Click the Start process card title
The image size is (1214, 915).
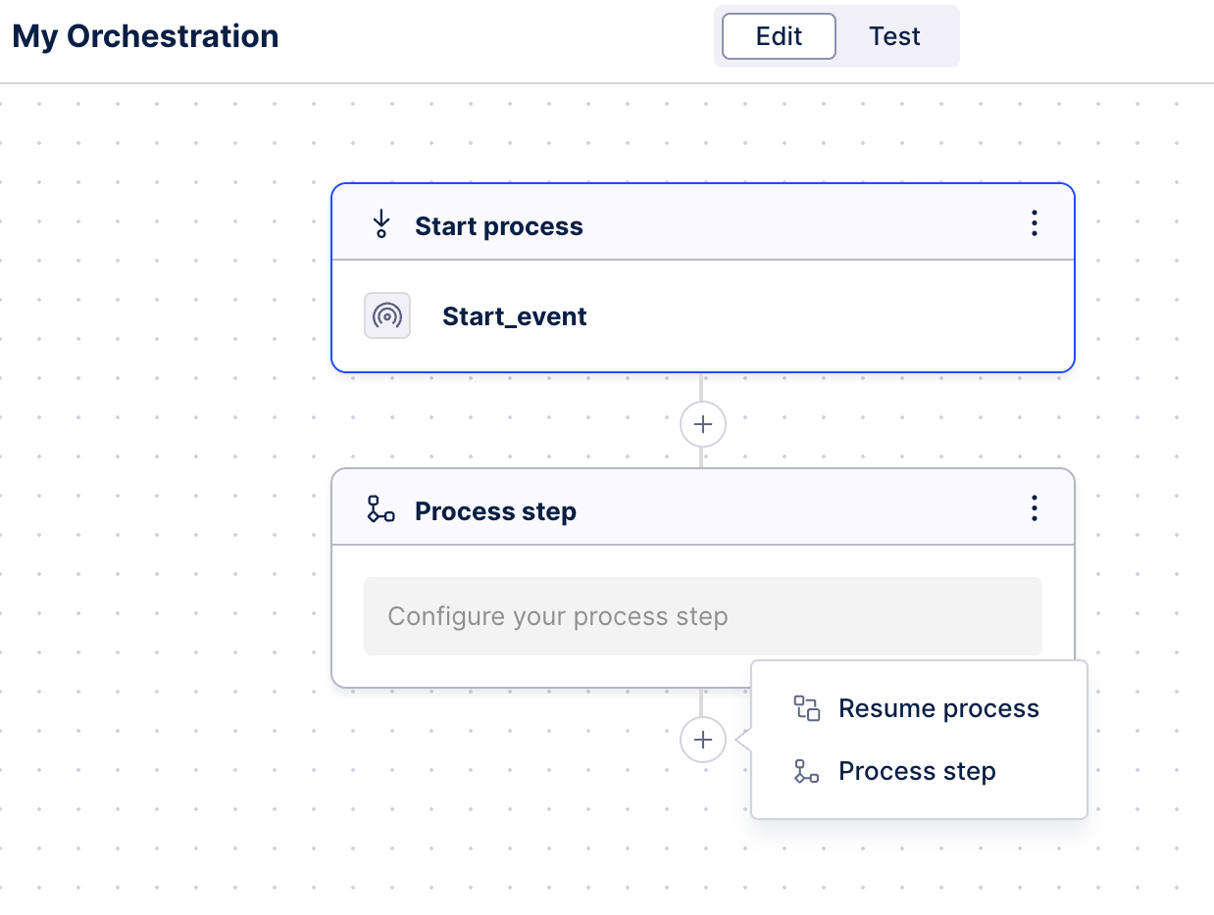pyautogui.click(x=498, y=226)
